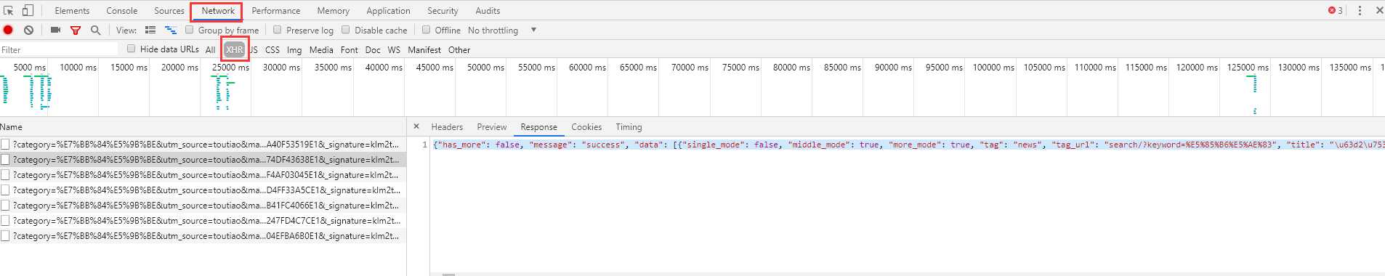This screenshot has height=276, width=1385.
Task: Grab the response pane horizontal scrollbar
Action: (x=448, y=275)
